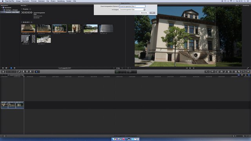The height and width of the screenshot is (141, 251).
Task: Open the tool selection dropdown arrow
Action: point(39,72)
